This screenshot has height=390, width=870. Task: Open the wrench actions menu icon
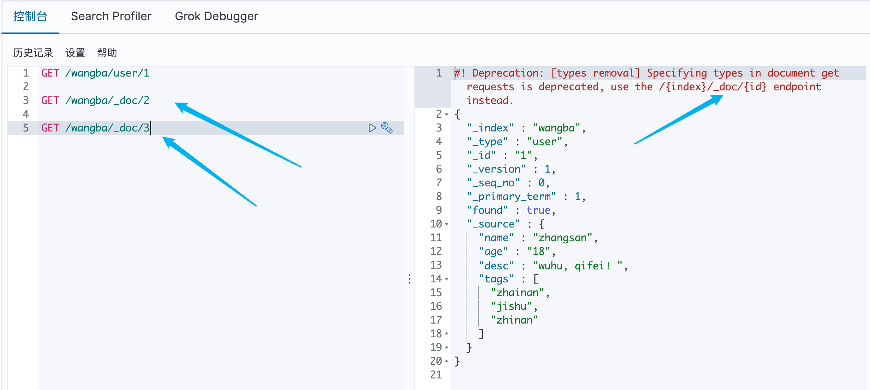[x=387, y=128]
